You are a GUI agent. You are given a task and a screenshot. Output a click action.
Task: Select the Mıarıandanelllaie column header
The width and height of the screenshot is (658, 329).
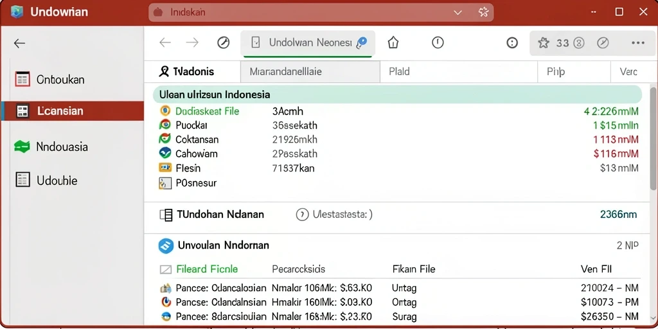[x=310, y=72]
